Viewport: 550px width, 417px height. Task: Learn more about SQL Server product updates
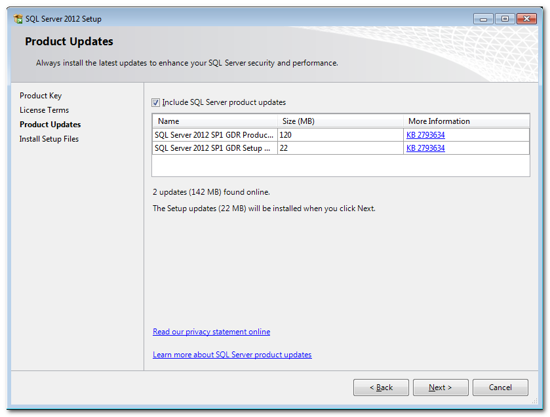(x=232, y=355)
